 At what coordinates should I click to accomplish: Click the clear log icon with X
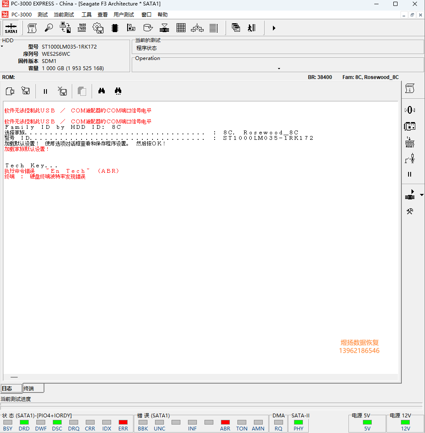62,91
